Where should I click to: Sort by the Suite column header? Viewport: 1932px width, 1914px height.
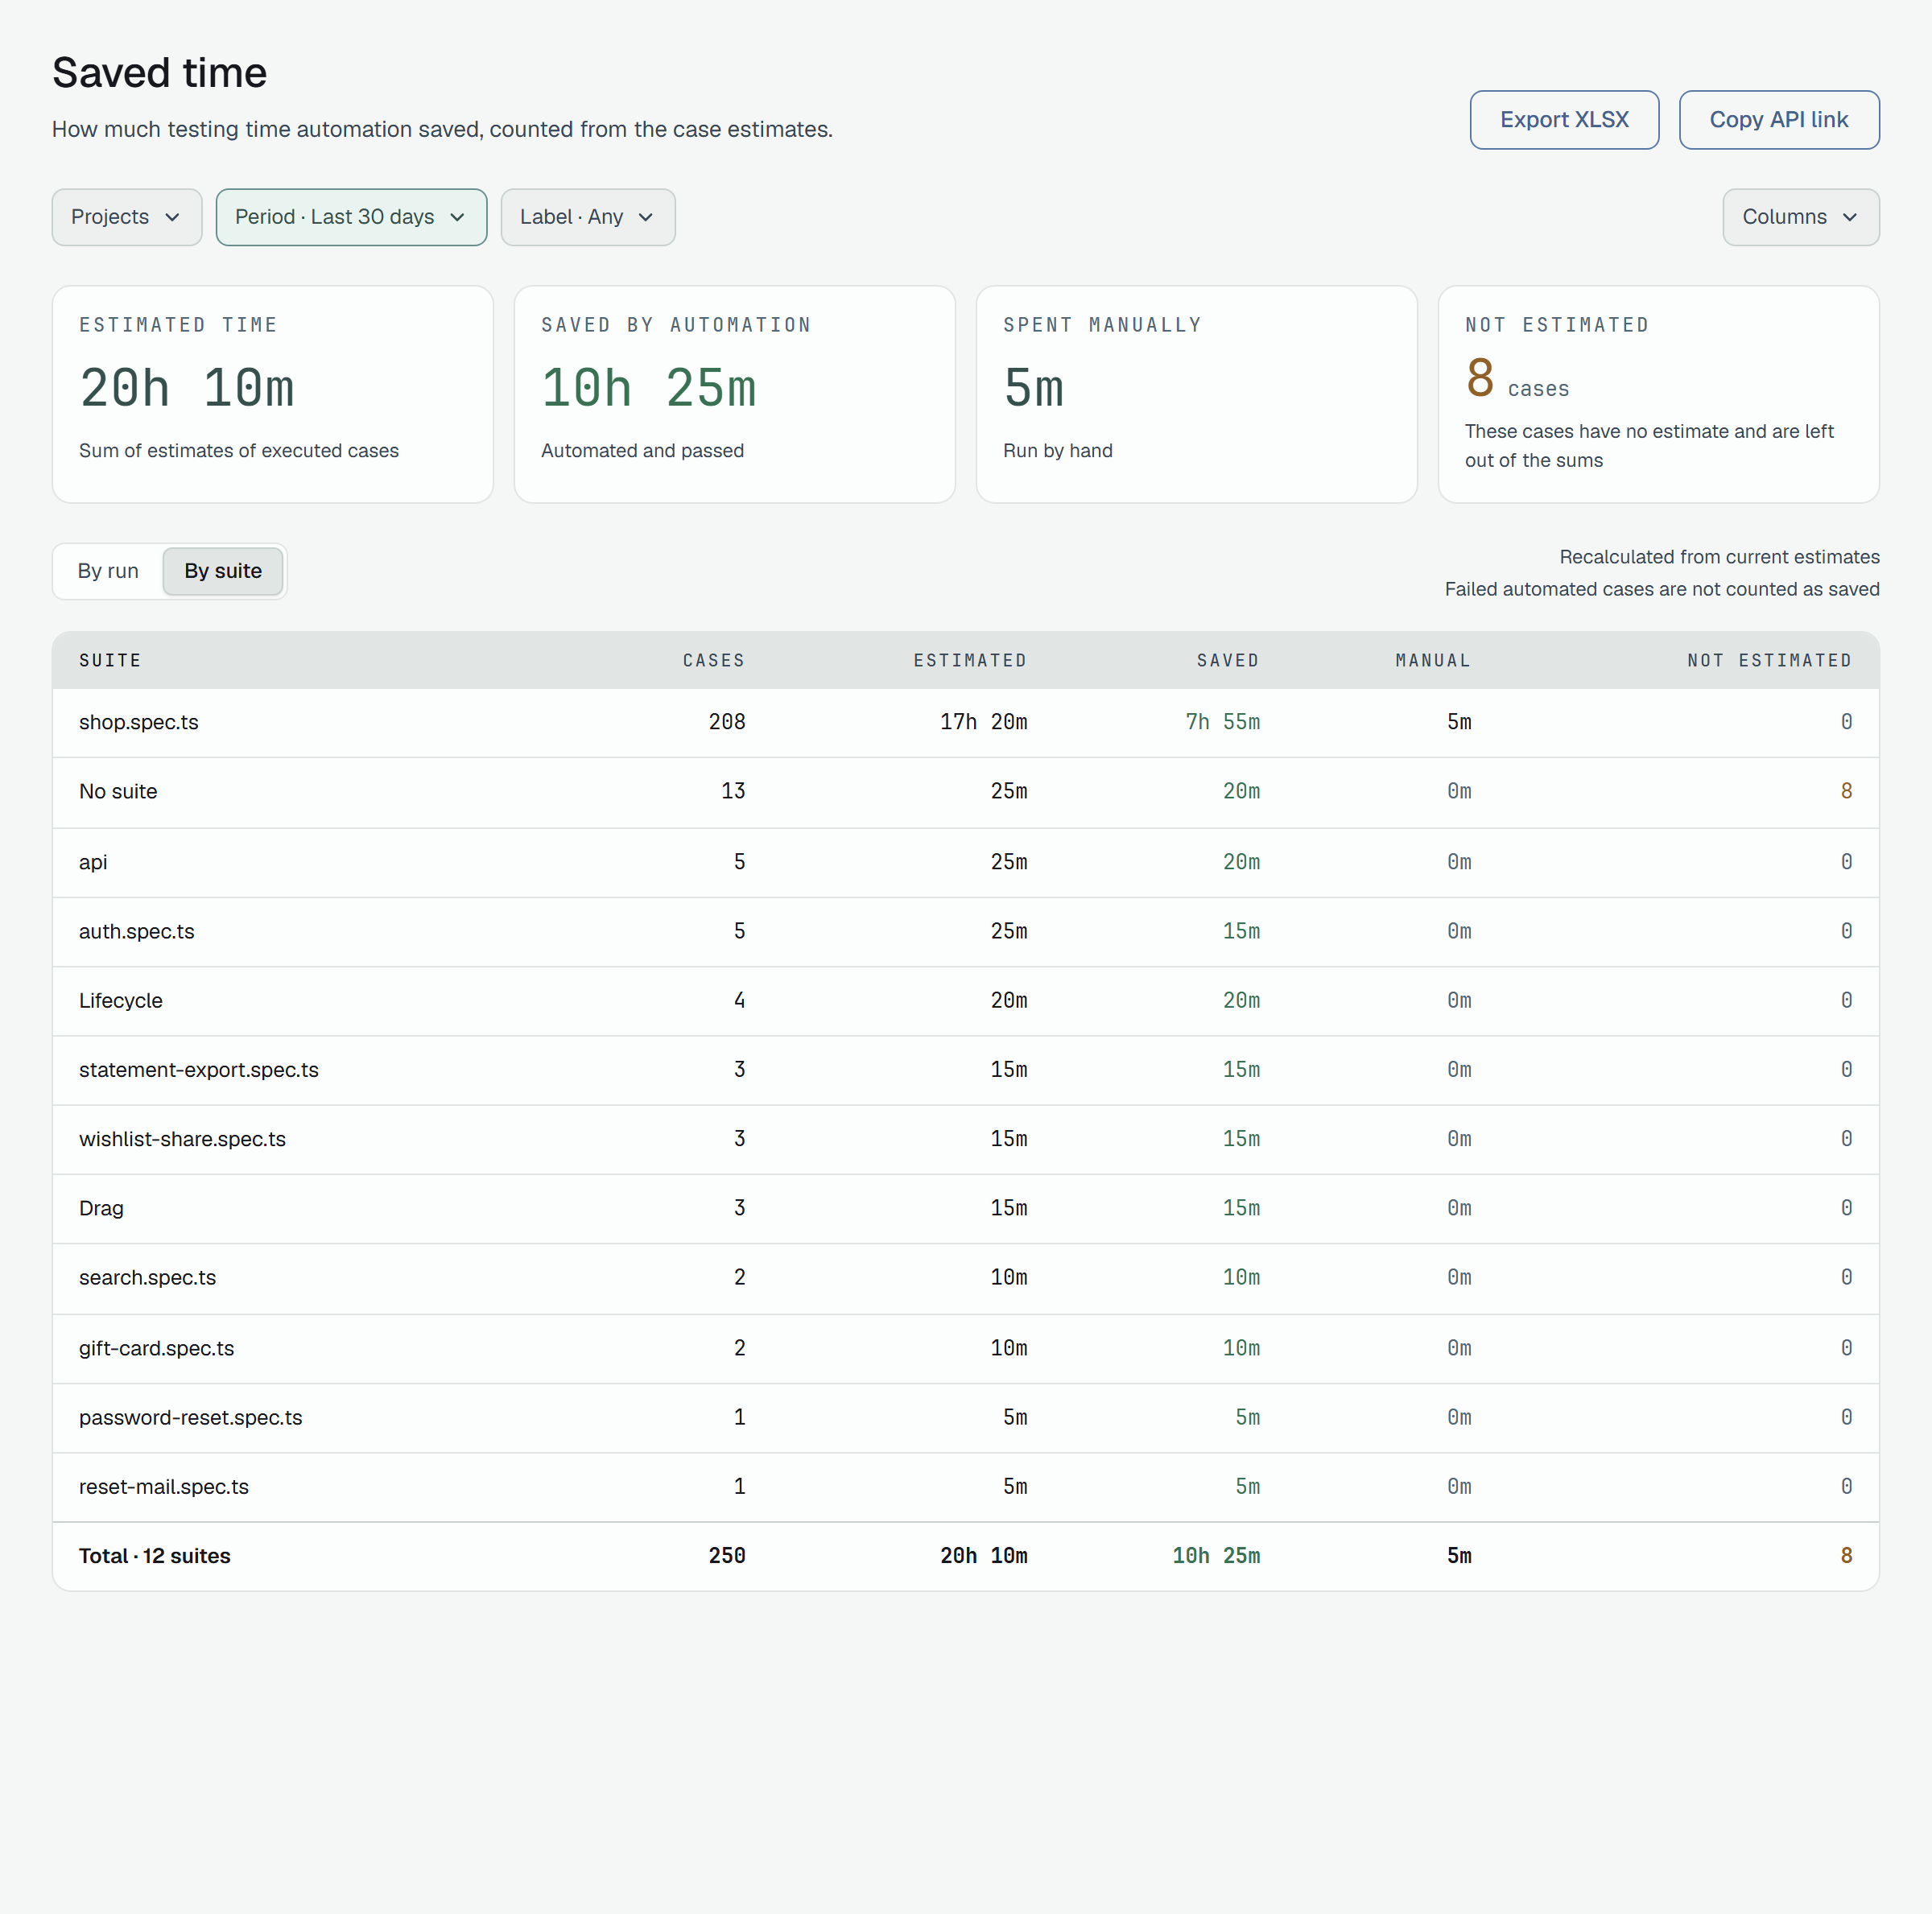(110, 661)
